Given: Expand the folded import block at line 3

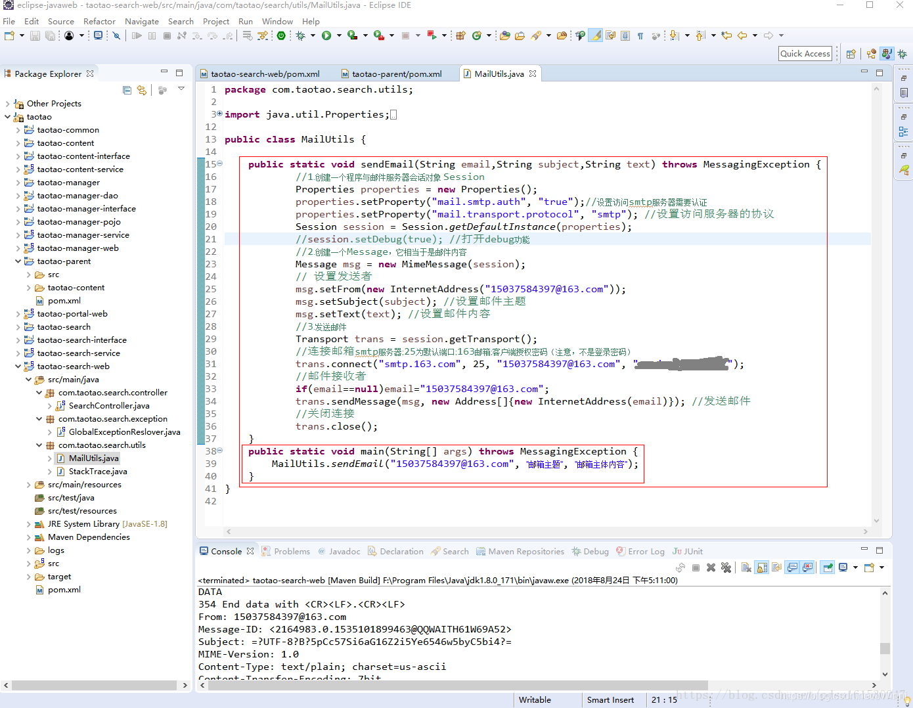Looking at the screenshot, I should [220, 114].
